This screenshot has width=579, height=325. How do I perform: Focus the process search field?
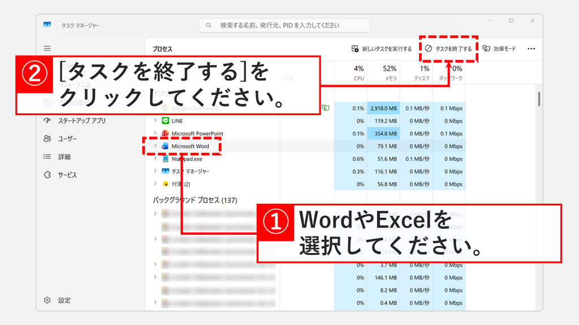point(284,25)
